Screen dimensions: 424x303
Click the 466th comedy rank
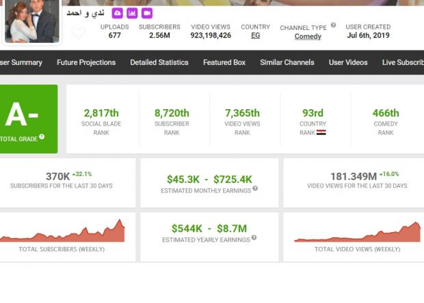click(386, 113)
